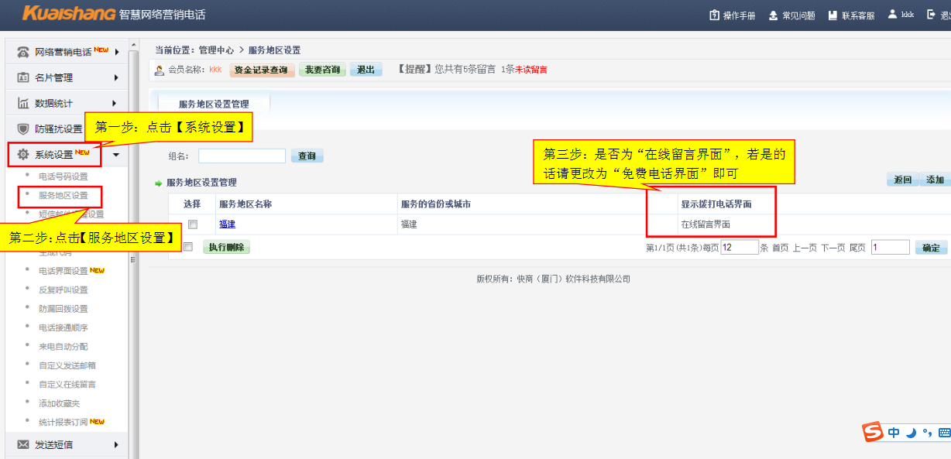The width and height of the screenshot is (951, 459).
Task: Click the 发送短信 envelope icon
Action: [23, 444]
